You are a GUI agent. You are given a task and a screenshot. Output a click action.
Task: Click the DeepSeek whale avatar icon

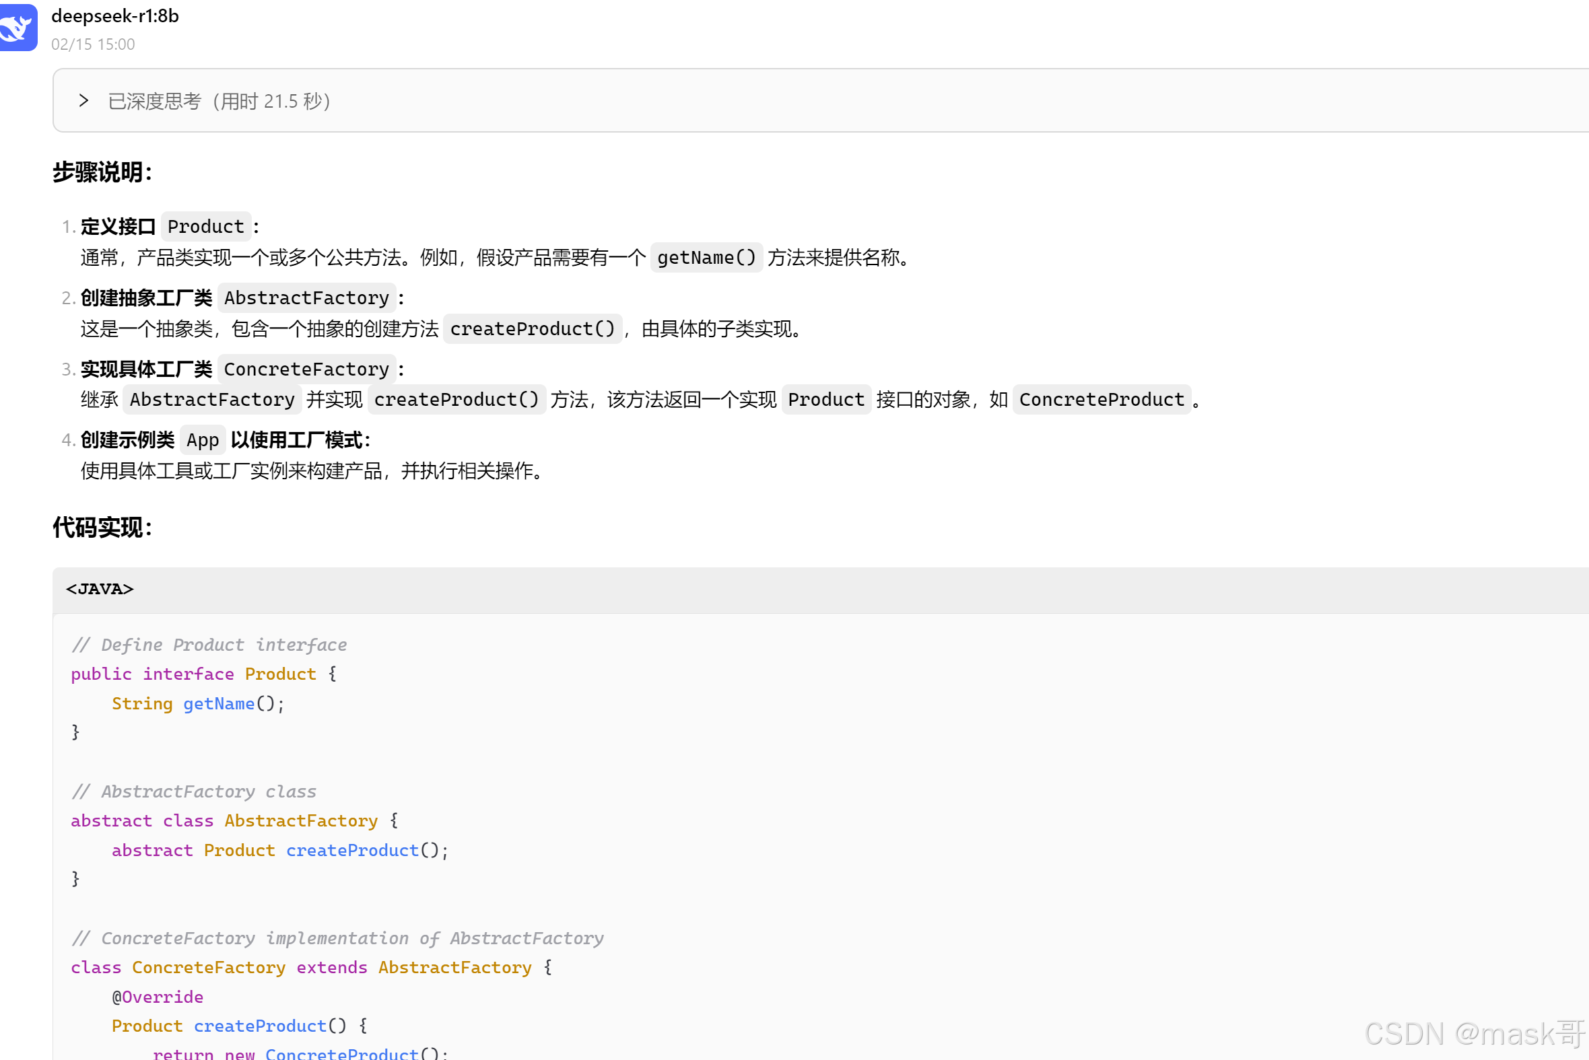[18, 27]
